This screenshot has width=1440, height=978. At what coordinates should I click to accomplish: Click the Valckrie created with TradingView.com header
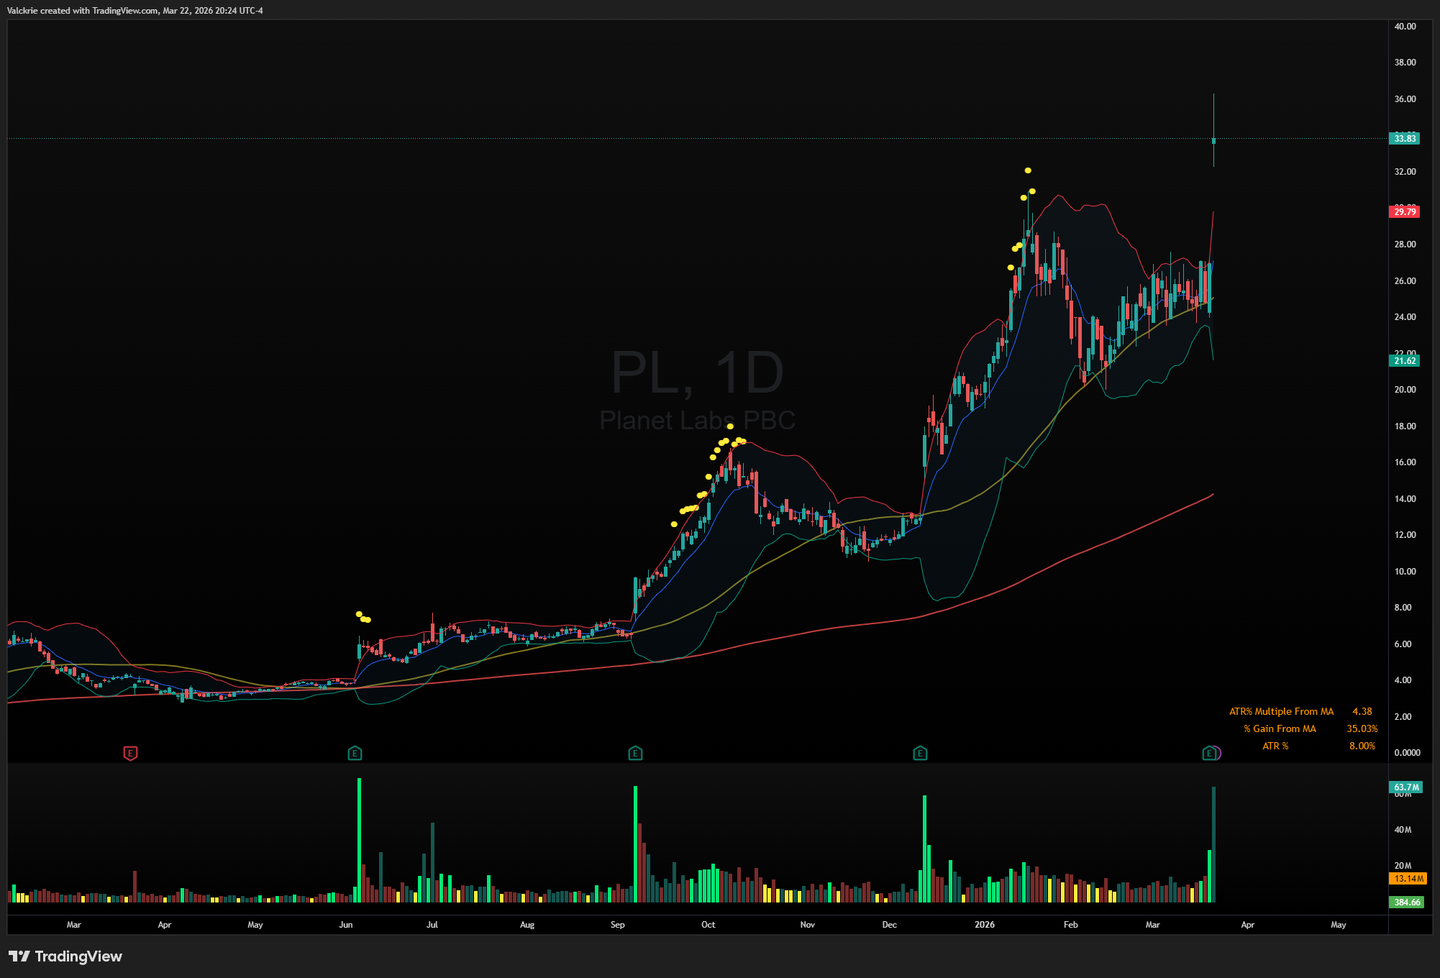point(135,10)
